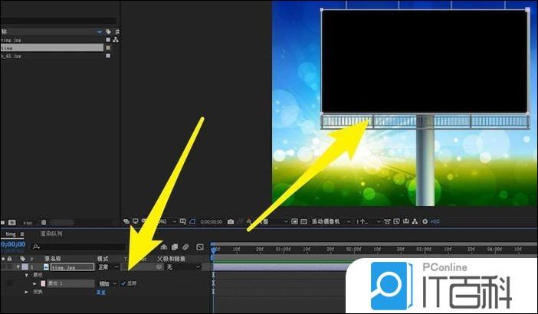
Task: Click the timing.jpg layer file icon
Action: point(46,267)
